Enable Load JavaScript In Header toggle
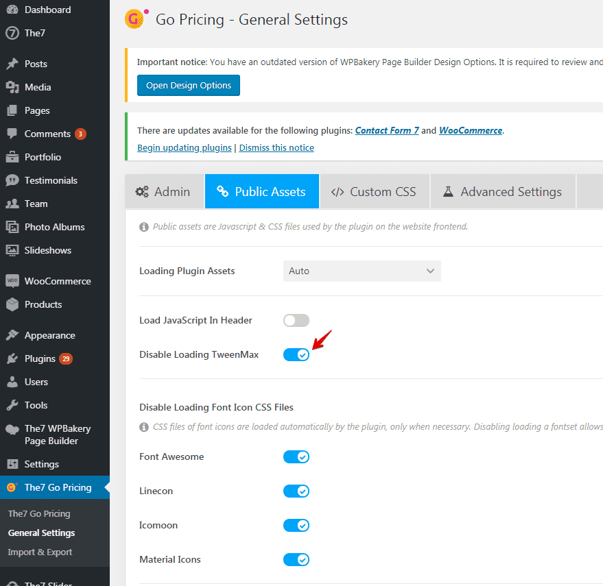Screen dimensions: 603x586 click(296, 321)
